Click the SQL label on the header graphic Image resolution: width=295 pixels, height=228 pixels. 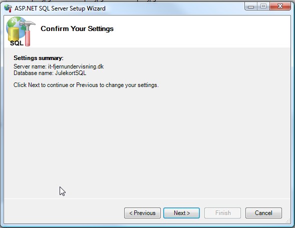[17, 43]
